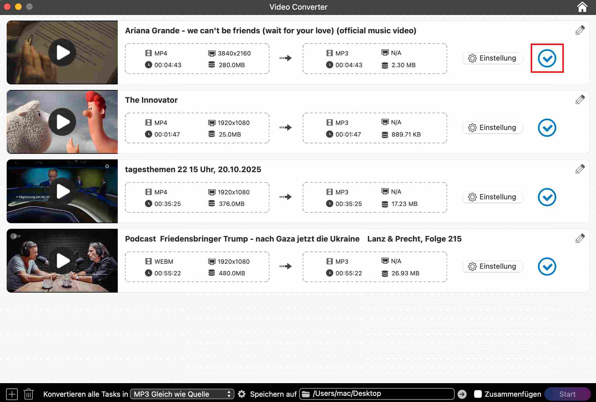Screen dimensions: 596x402
Task: Click the /Users/mac/Desktop save path field
Action: [x=376, y=394]
